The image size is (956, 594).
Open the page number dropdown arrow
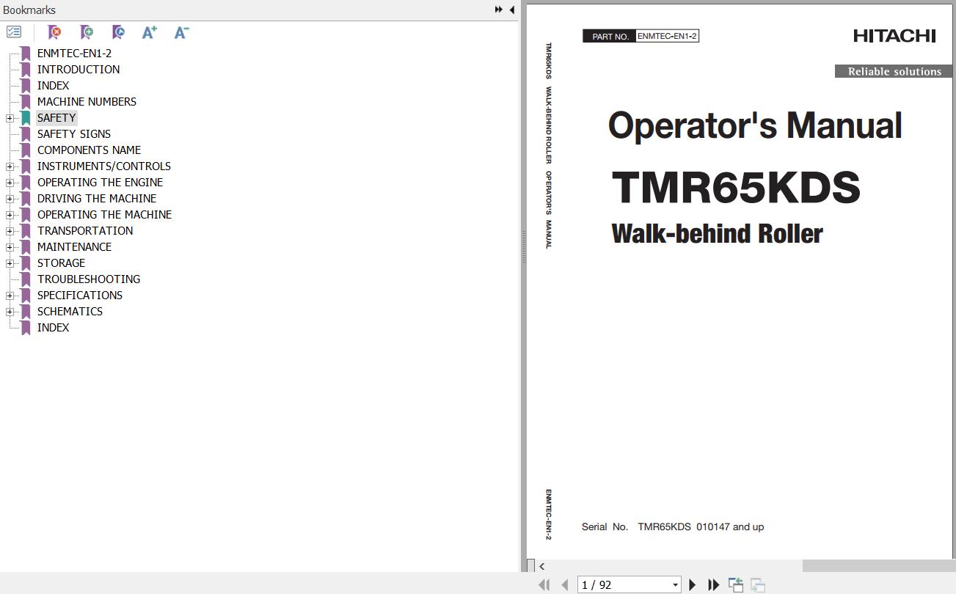(675, 585)
